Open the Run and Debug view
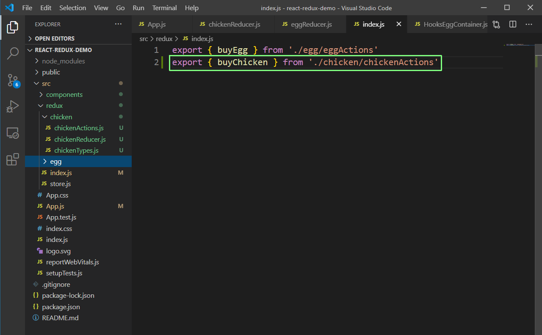This screenshot has width=542, height=335. pos(12,107)
